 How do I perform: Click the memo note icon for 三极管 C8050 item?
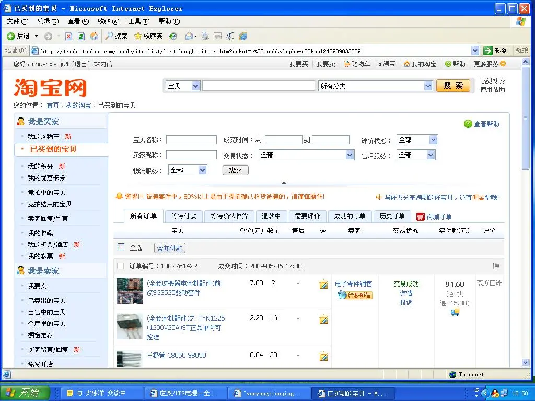click(x=323, y=356)
